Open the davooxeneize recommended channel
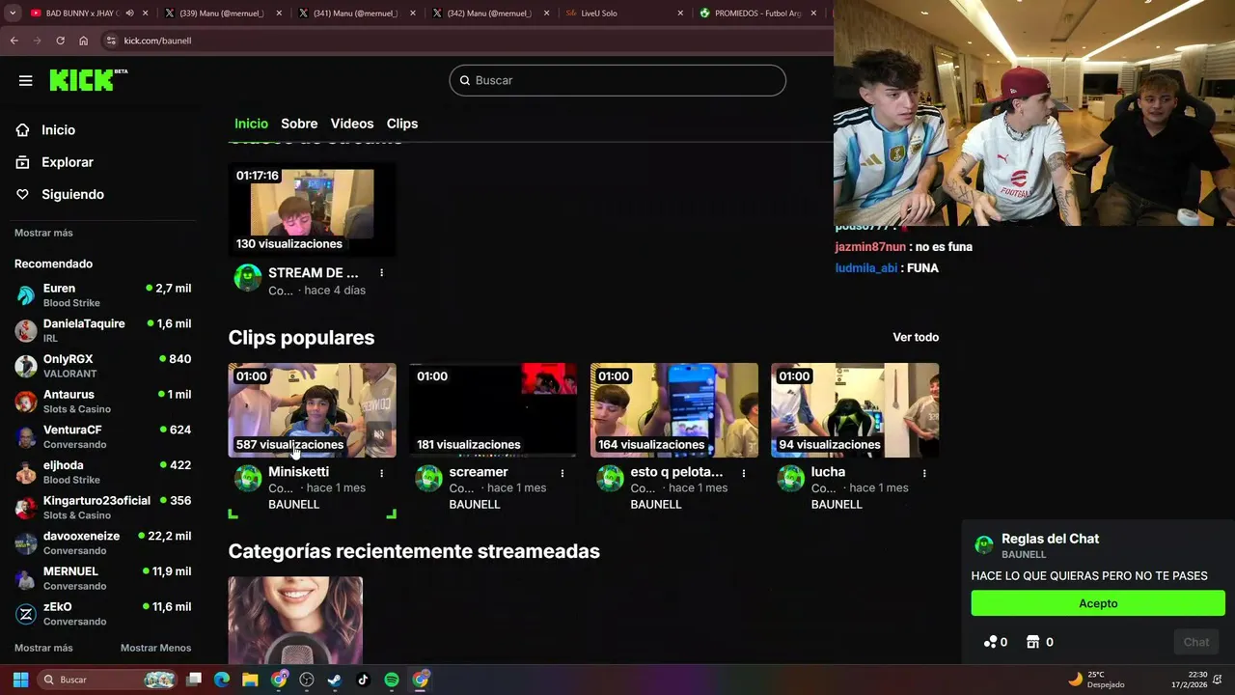This screenshot has height=695, width=1235. (x=102, y=542)
